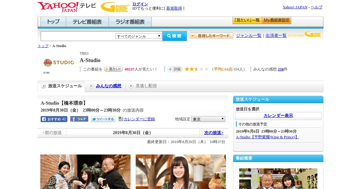Go to Yahoo! JAPAN link
This screenshot has width=361, height=189.
(295, 7)
